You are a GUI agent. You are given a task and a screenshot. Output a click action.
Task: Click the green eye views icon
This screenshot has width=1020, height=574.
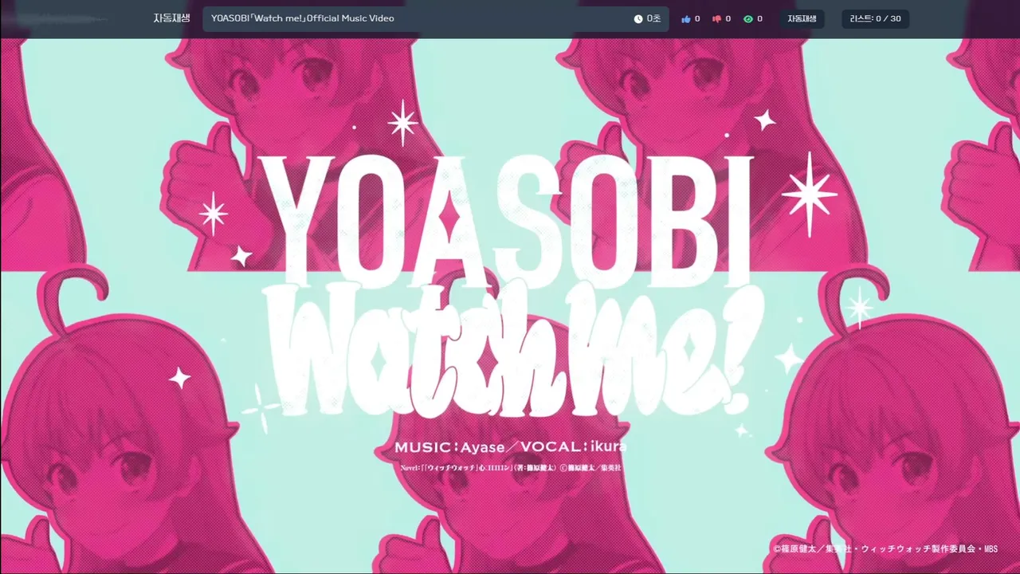[748, 18]
